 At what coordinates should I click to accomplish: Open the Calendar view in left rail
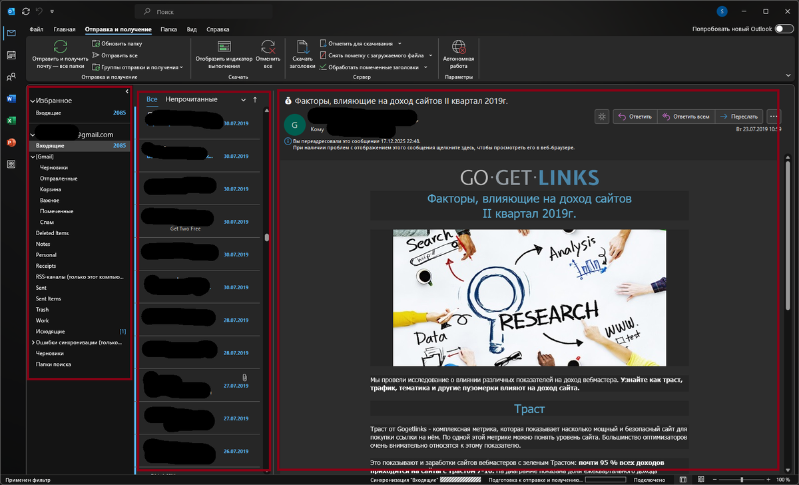(11, 55)
